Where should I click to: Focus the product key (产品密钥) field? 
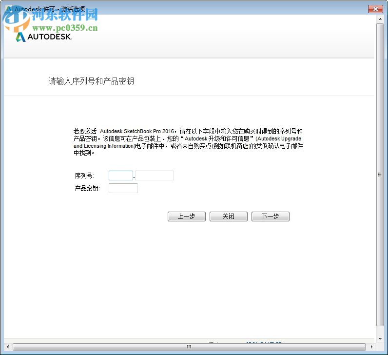[x=123, y=188]
